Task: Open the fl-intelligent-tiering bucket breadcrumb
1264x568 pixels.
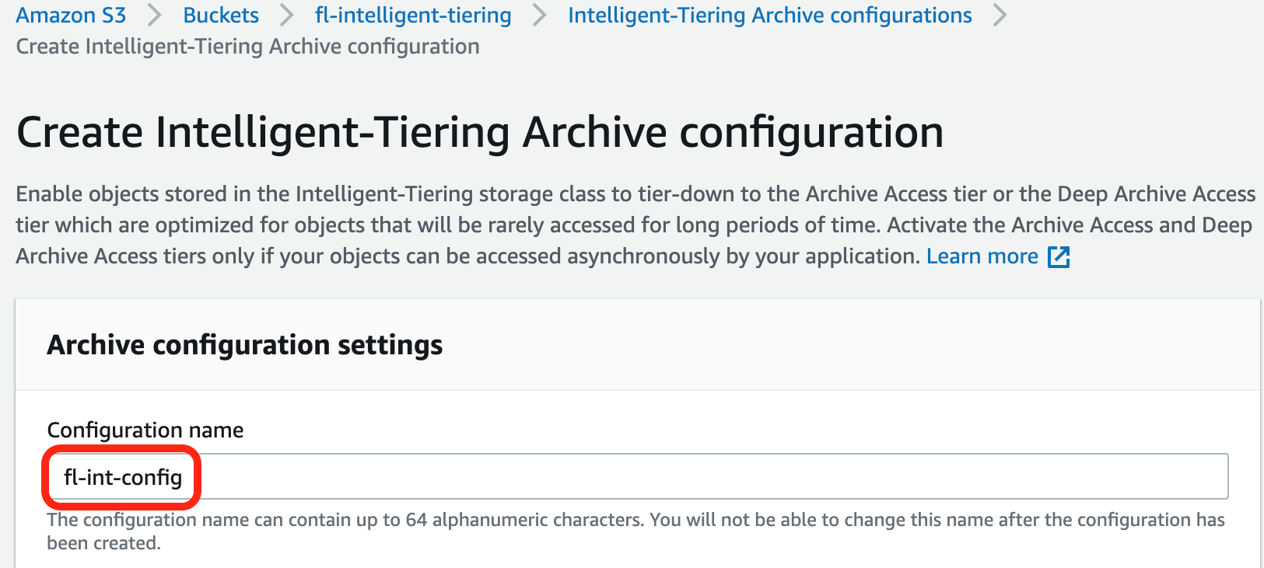Action: pyautogui.click(x=413, y=16)
